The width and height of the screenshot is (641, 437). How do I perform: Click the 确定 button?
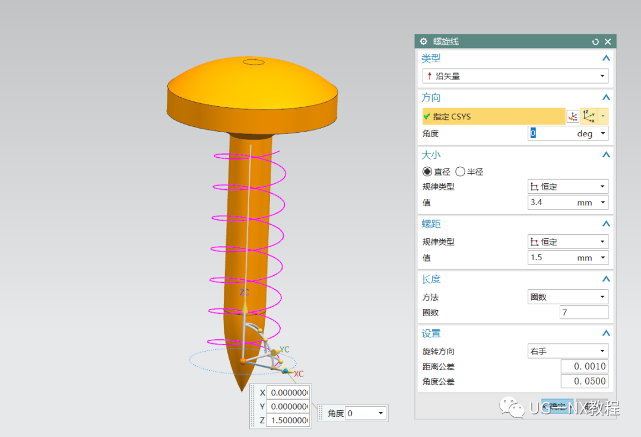coord(557,406)
